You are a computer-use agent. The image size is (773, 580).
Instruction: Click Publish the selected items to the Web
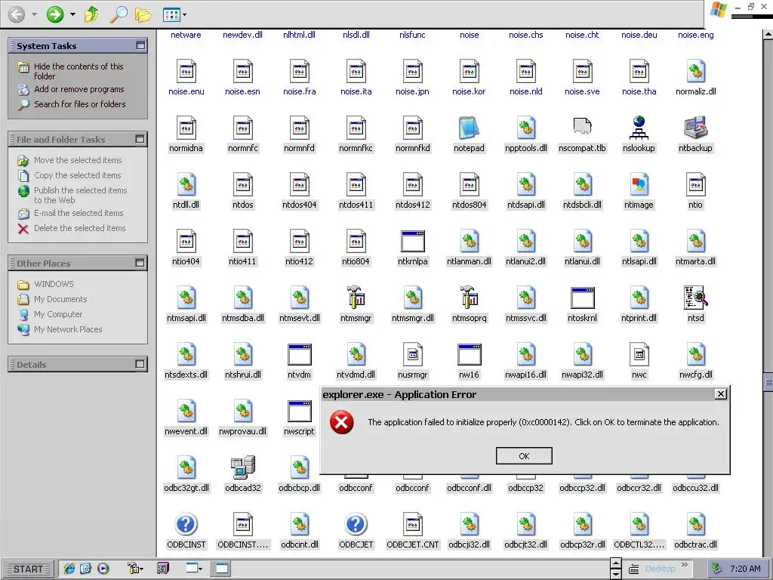click(x=80, y=195)
